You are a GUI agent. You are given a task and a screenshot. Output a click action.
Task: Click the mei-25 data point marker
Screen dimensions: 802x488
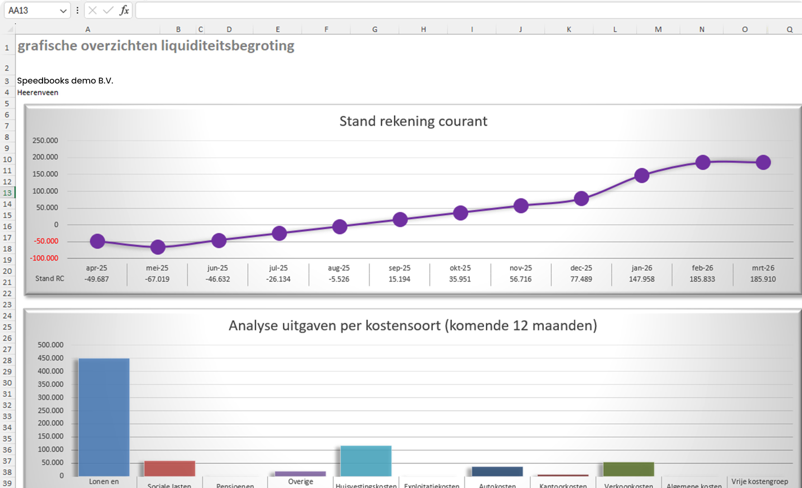point(157,247)
